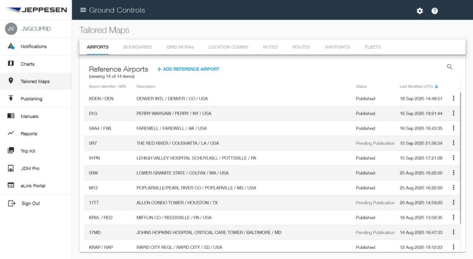Open the three-dot menu for 17MD row

coord(454,232)
